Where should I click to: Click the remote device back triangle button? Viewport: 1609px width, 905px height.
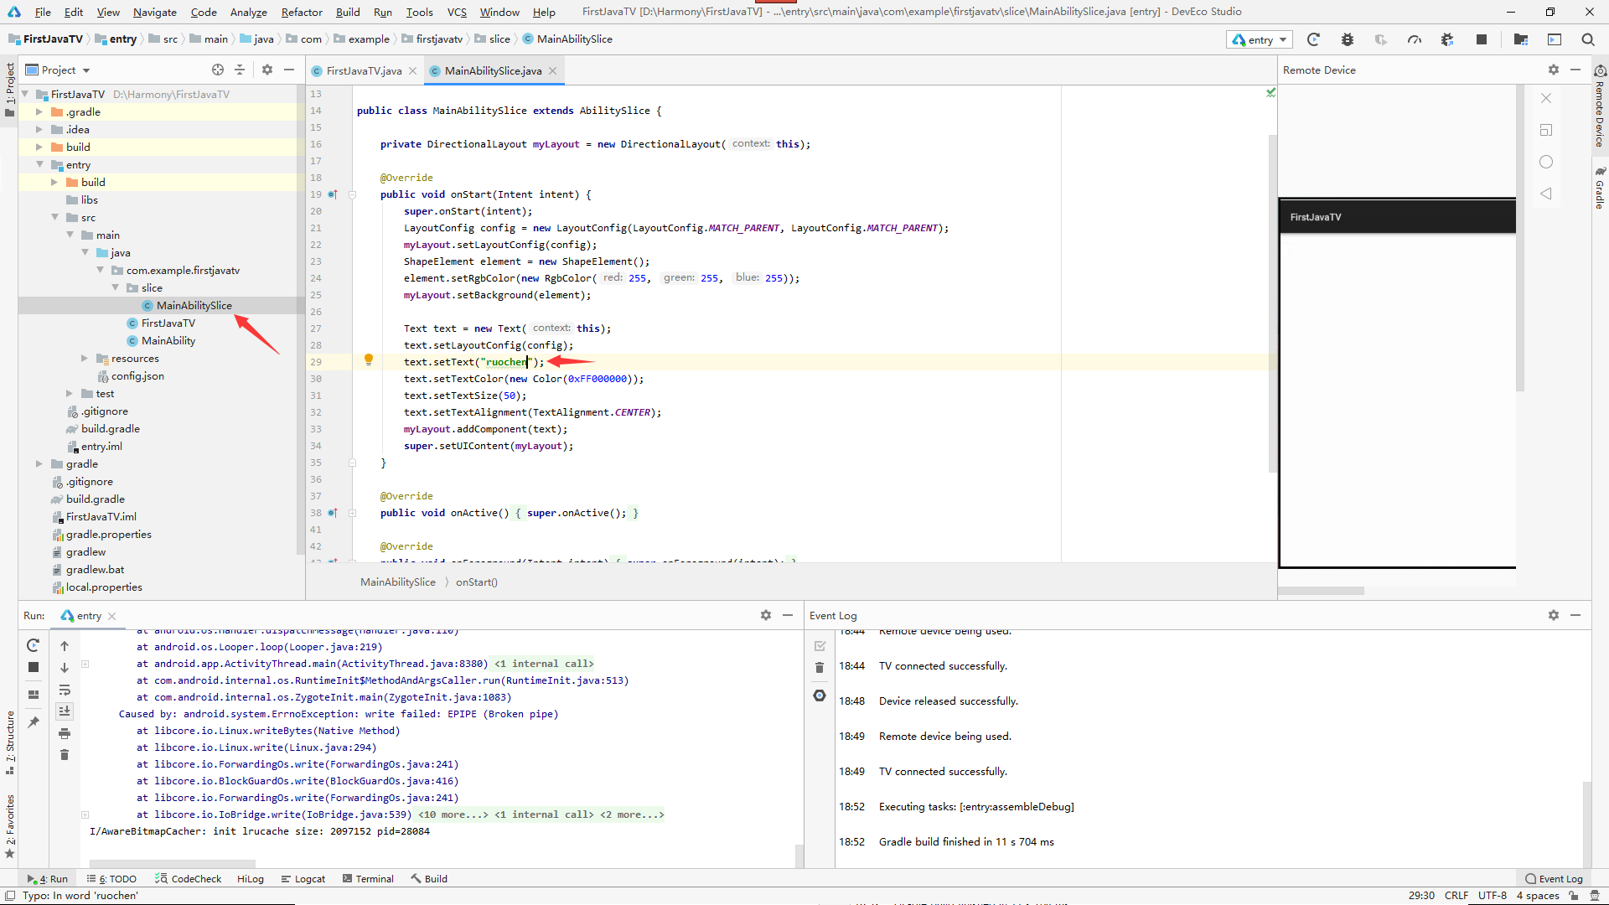click(x=1546, y=194)
